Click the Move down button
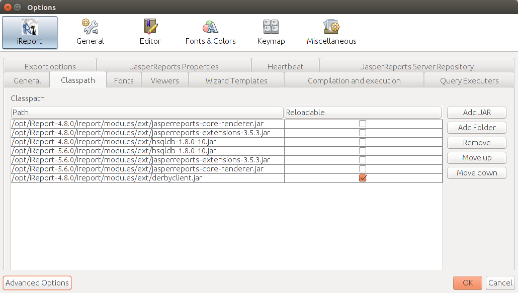Viewport: 518px width, 293px height. click(477, 173)
